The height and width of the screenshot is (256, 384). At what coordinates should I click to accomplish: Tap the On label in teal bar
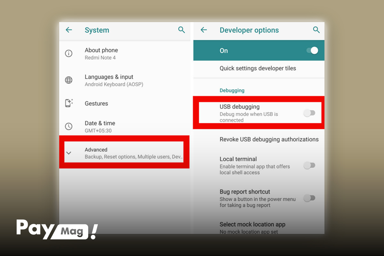point(224,51)
